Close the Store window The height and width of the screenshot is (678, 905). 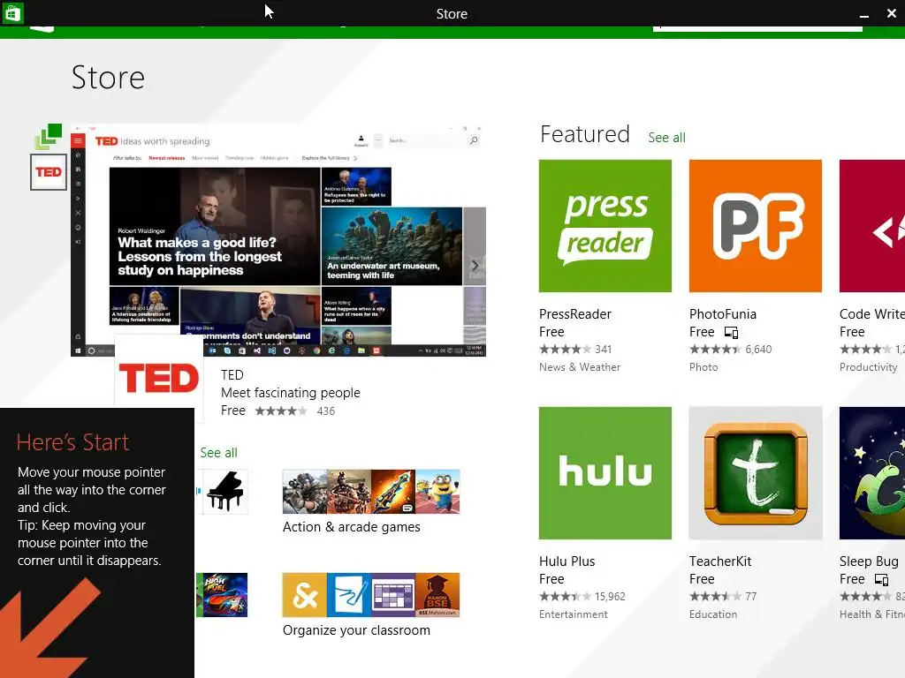click(x=891, y=13)
